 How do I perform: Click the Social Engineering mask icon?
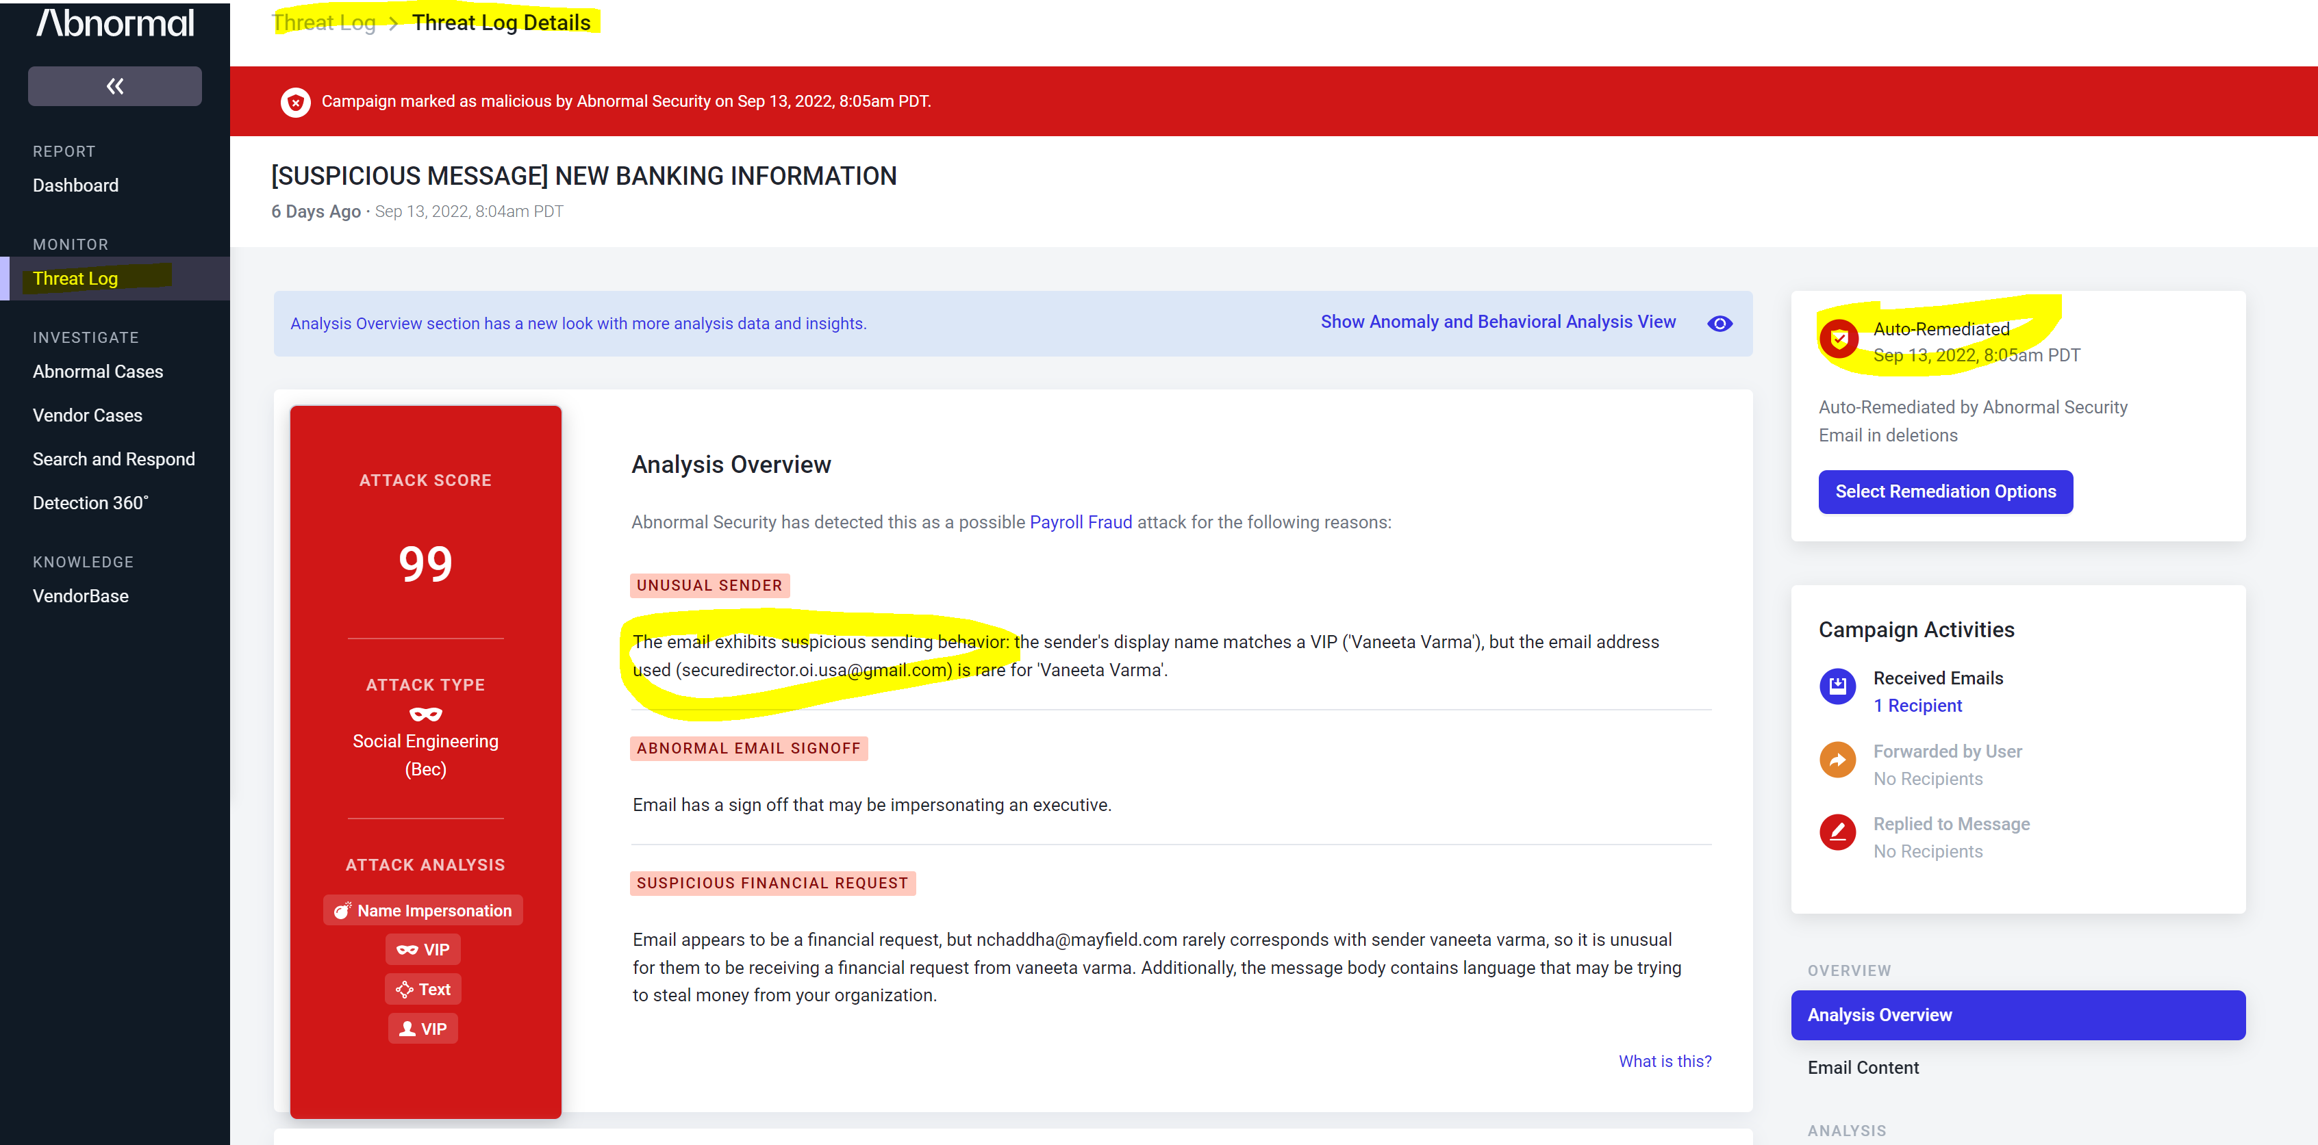[x=425, y=714]
